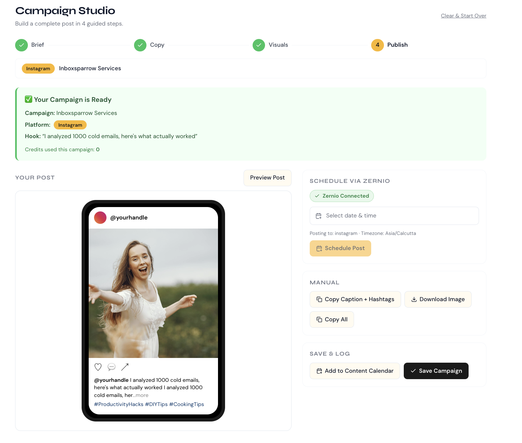Click 'Posting to: instagram · Timezone' note

[x=363, y=233]
